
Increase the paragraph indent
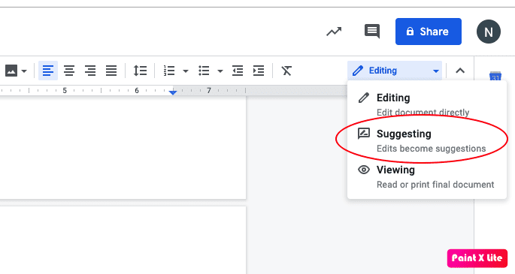coord(259,71)
